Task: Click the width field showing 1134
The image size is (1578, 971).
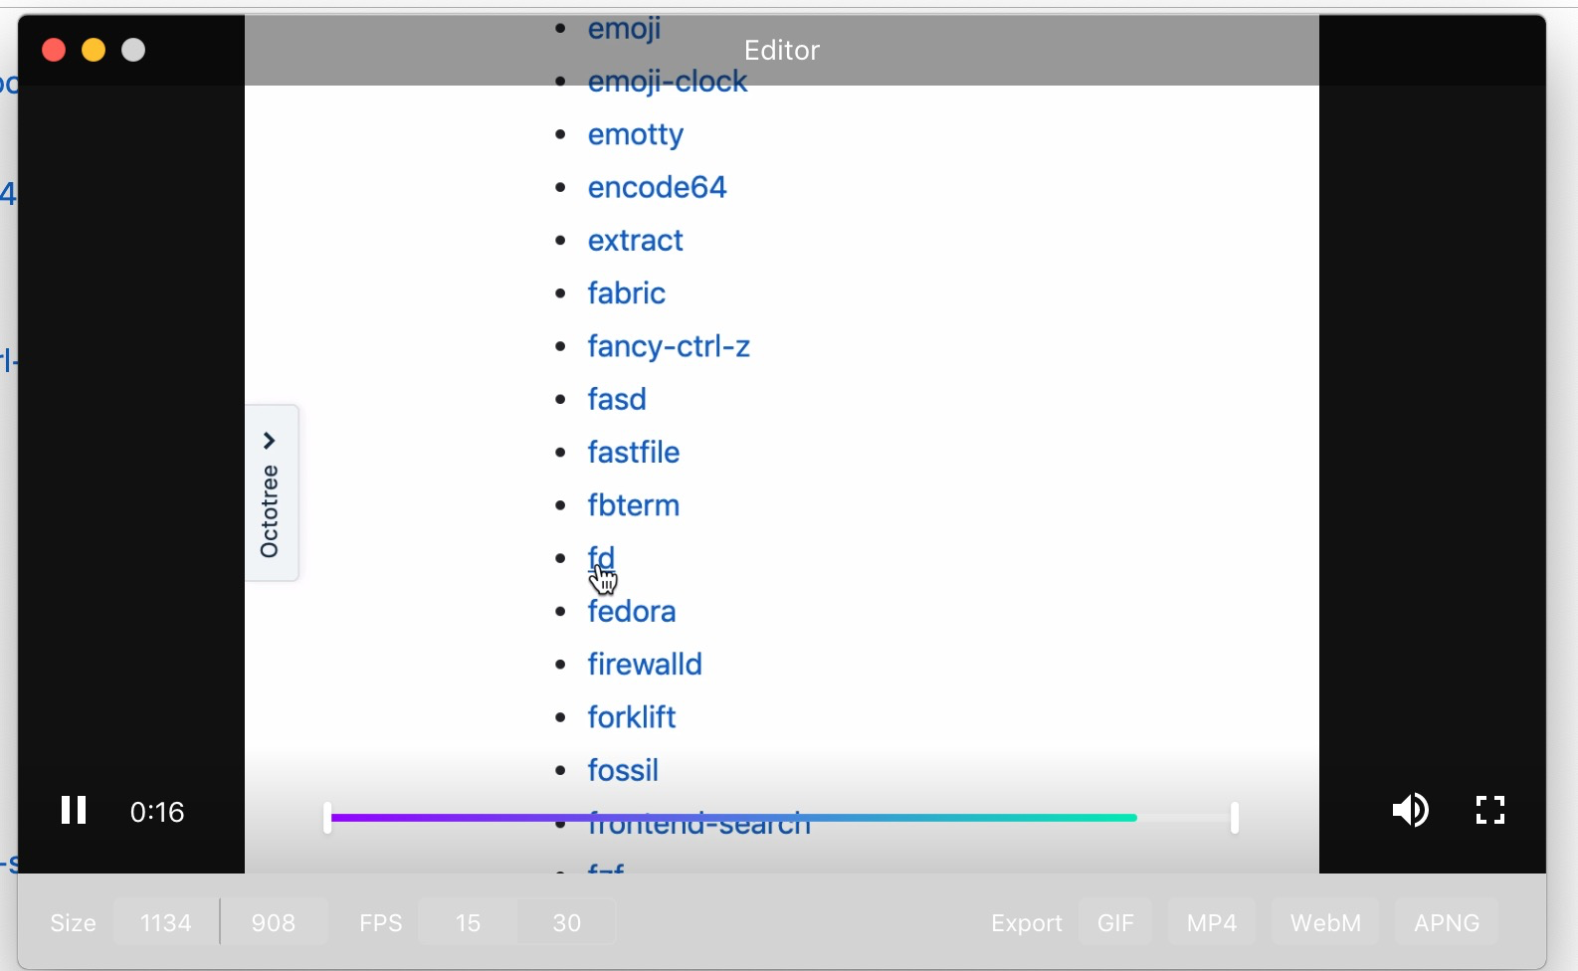Action: pos(166,922)
